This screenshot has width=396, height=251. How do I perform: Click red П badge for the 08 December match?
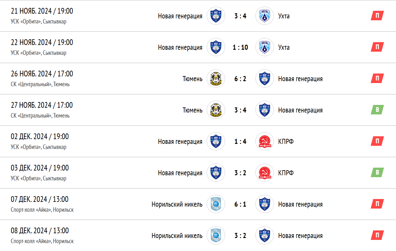pyautogui.click(x=377, y=235)
